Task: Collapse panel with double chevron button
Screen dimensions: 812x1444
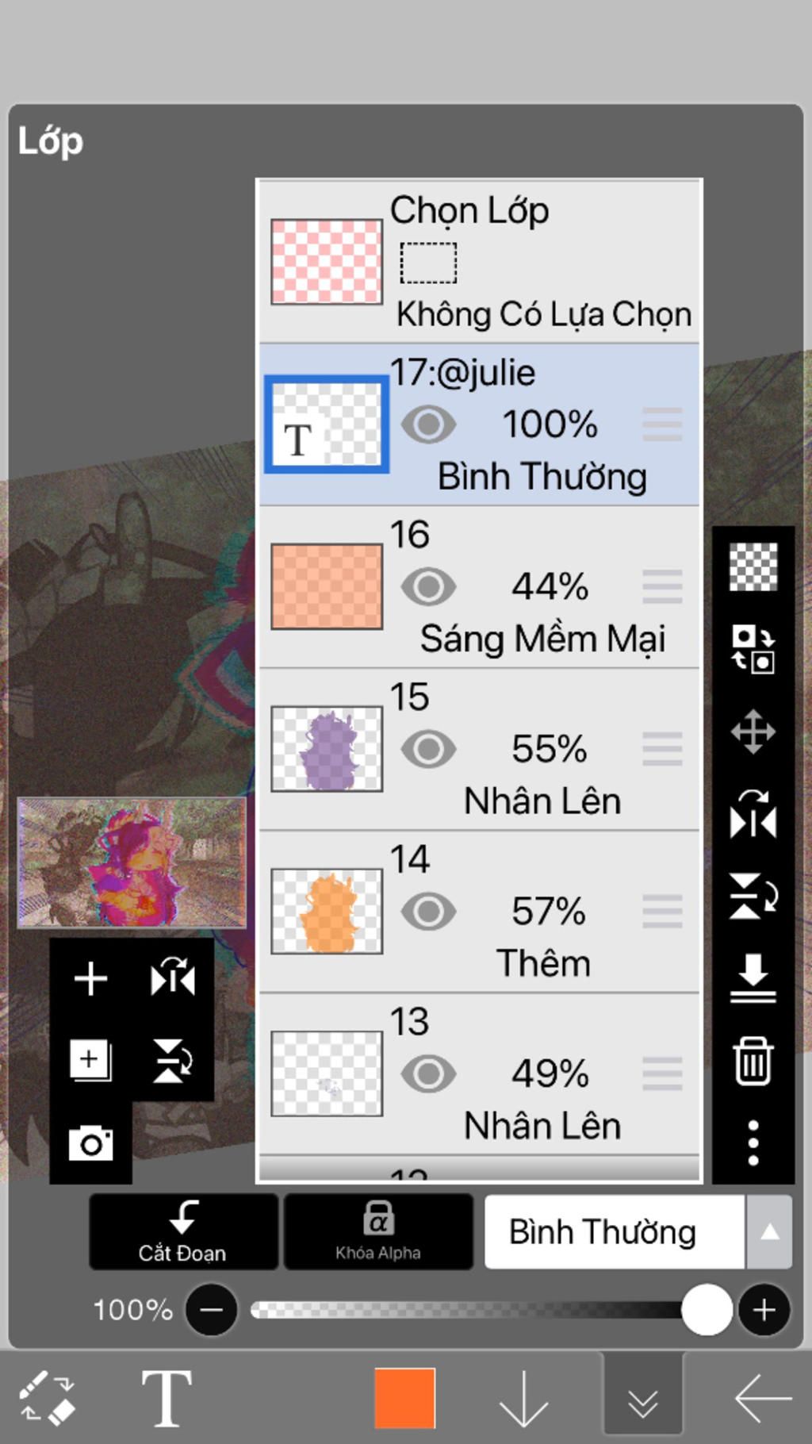Action: click(642, 1400)
